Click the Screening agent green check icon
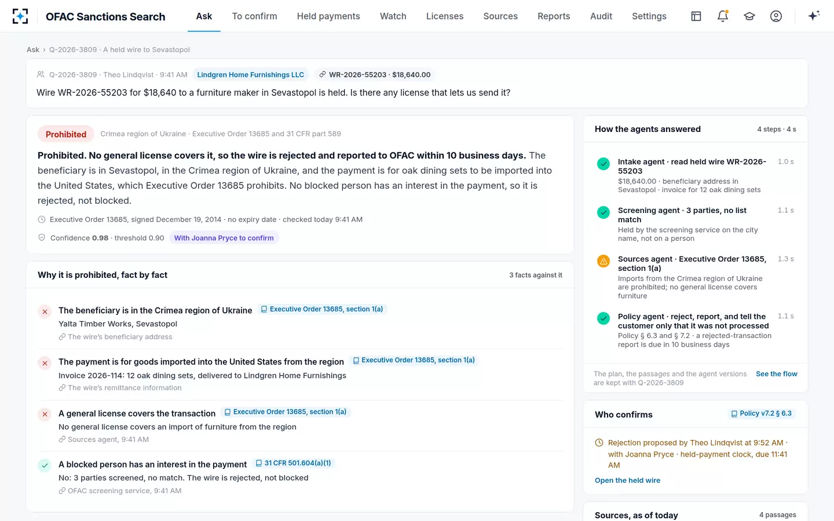 [x=603, y=212]
